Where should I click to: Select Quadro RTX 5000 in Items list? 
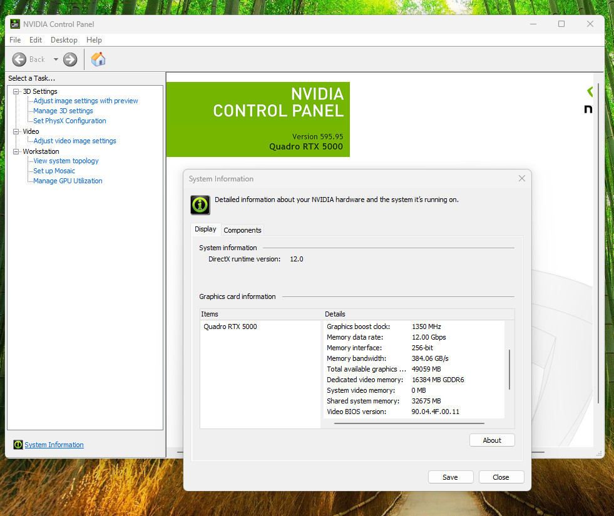coord(230,326)
